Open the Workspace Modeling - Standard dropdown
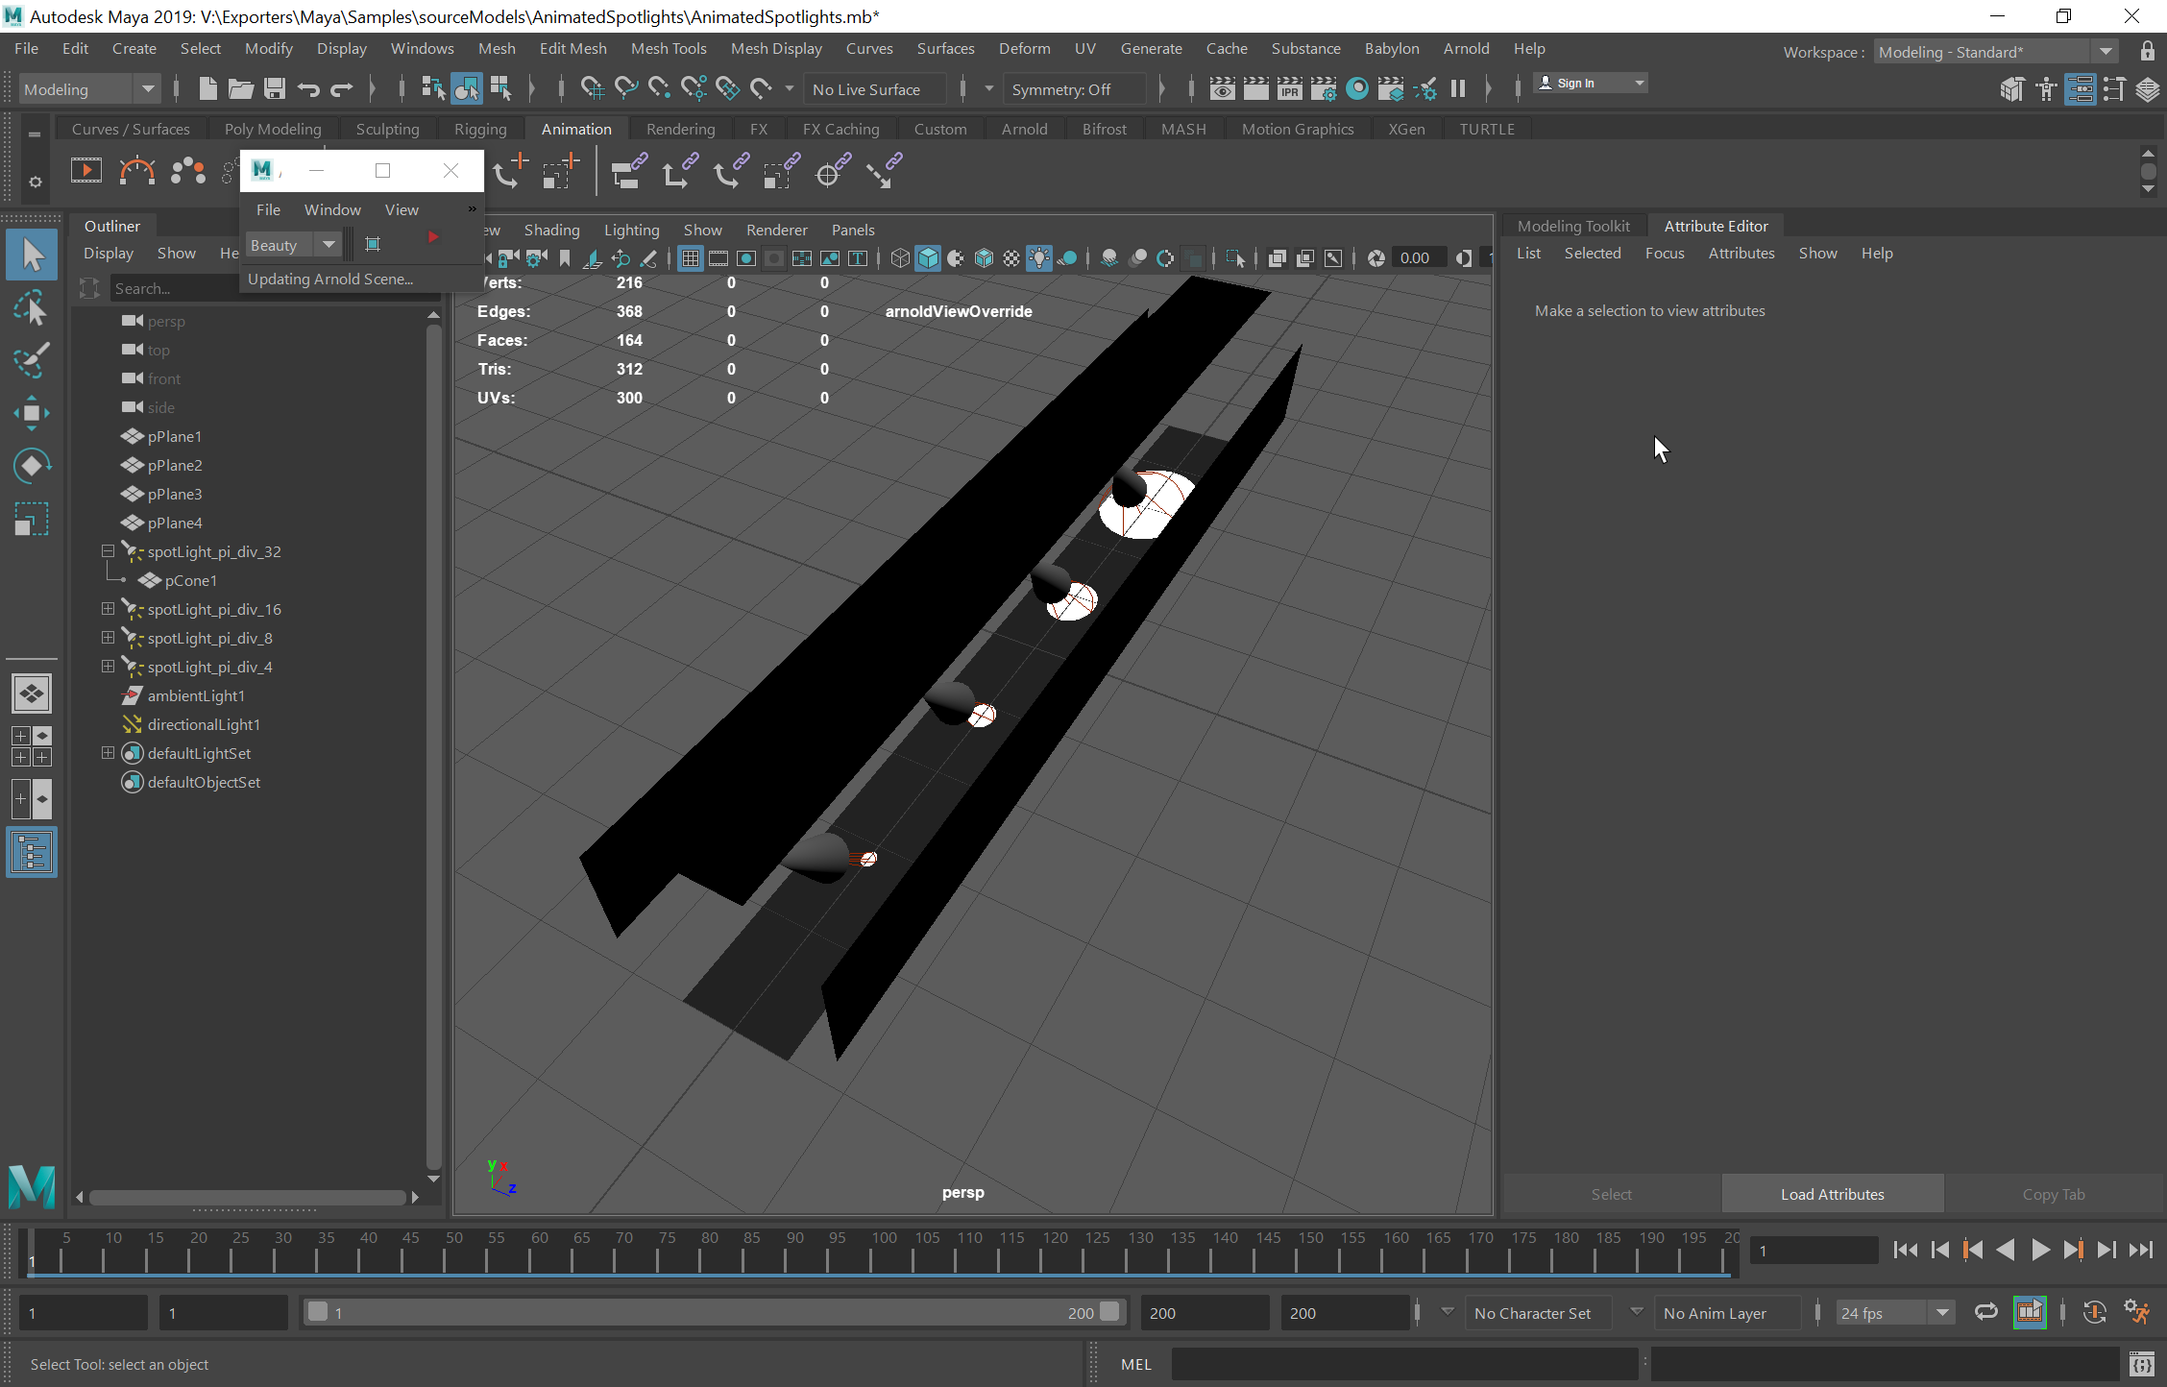 (1995, 52)
